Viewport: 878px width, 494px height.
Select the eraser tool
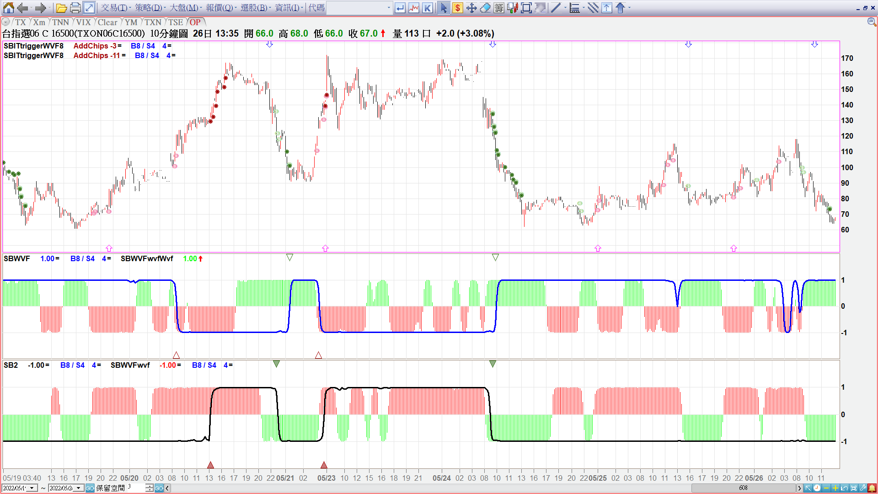tap(485, 8)
